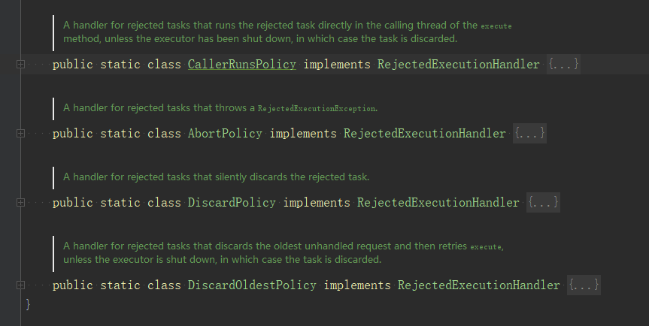
Task: Click the RejectedExecutionException text in the doc comment
Action: click(x=317, y=109)
